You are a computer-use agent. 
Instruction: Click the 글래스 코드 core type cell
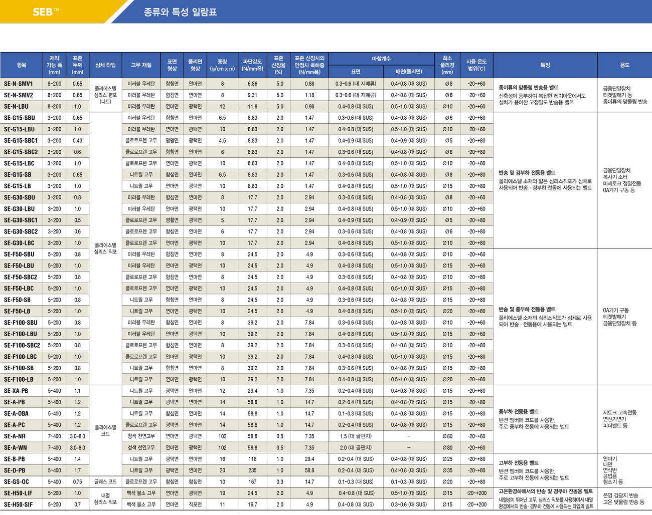pyautogui.click(x=105, y=482)
